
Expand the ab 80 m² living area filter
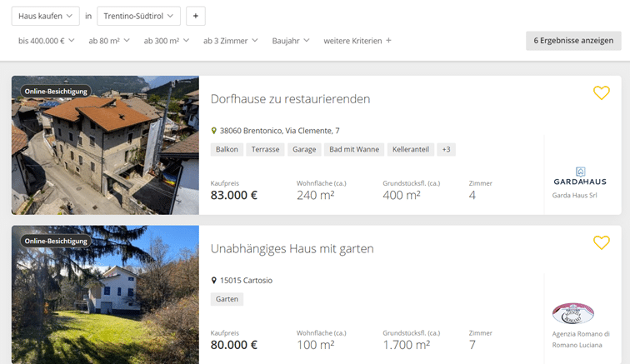pyautogui.click(x=109, y=40)
